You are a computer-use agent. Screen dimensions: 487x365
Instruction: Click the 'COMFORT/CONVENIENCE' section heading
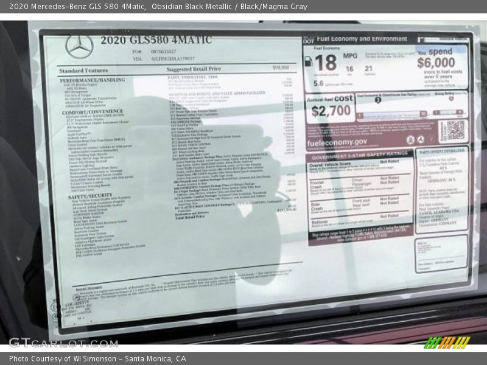93,112
